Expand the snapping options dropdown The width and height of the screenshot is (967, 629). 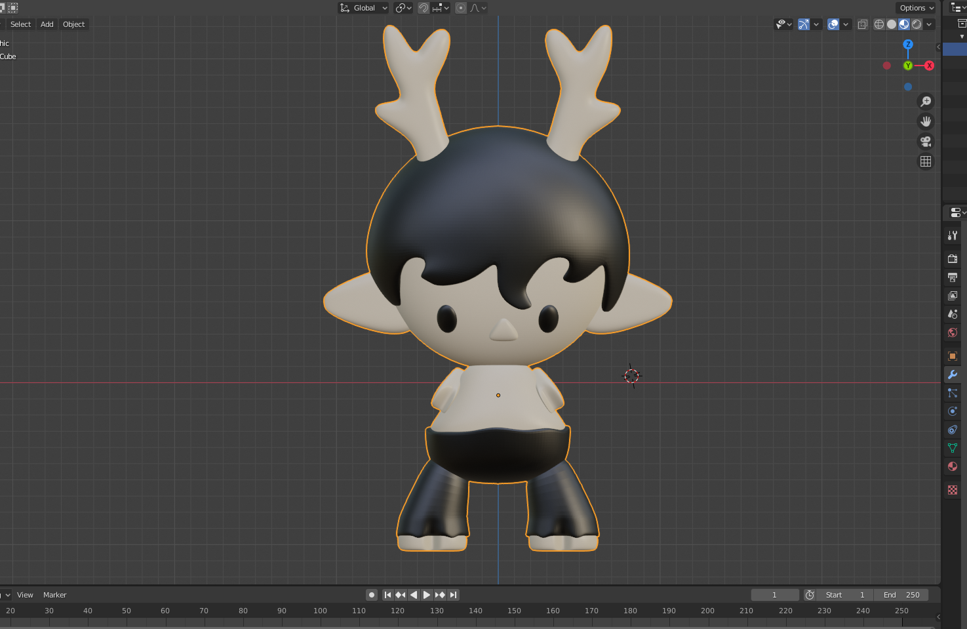[x=446, y=7]
